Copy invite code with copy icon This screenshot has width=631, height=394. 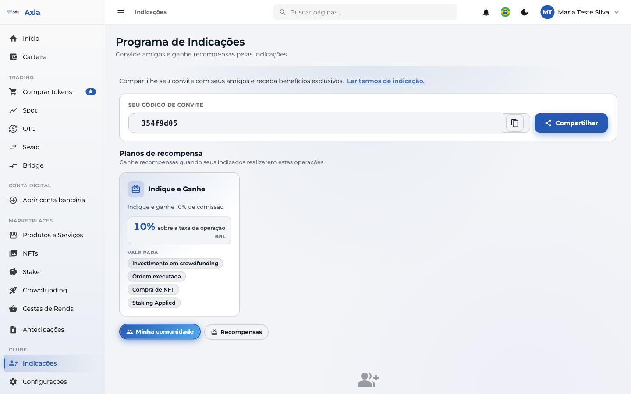coord(515,123)
